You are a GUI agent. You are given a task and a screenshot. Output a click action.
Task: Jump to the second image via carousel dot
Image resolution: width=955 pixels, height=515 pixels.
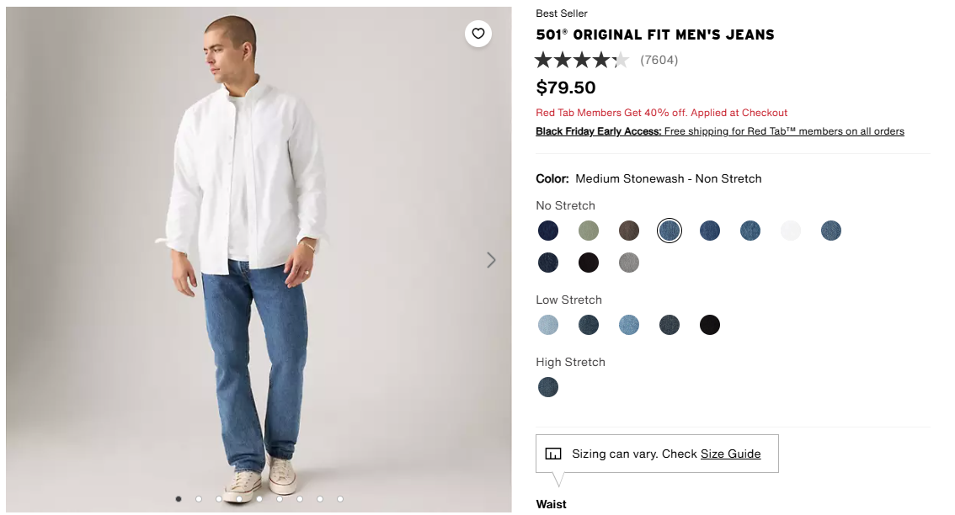point(199,499)
